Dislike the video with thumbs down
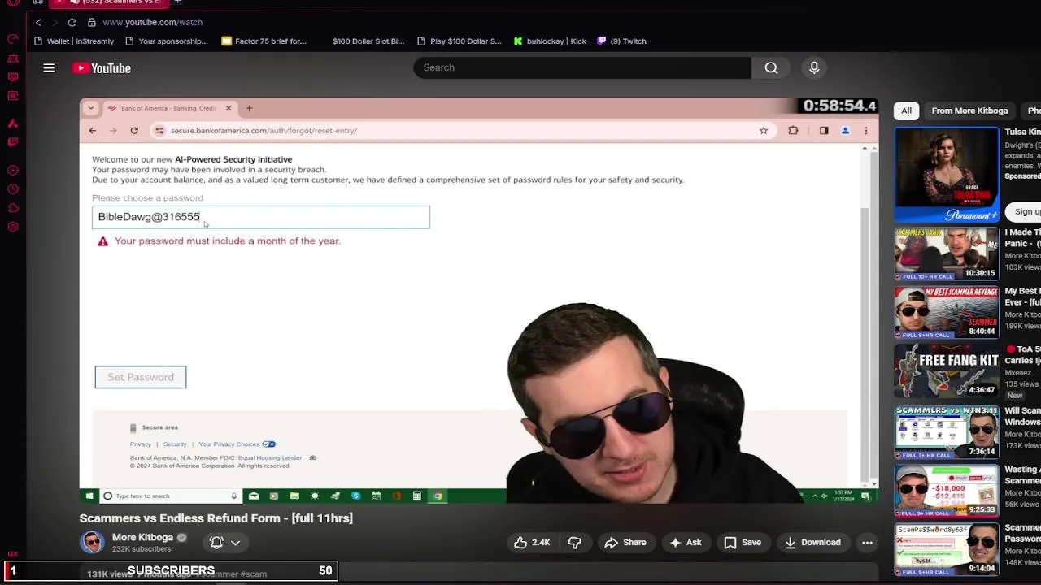Image resolution: width=1041 pixels, height=585 pixels. point(574,542)
